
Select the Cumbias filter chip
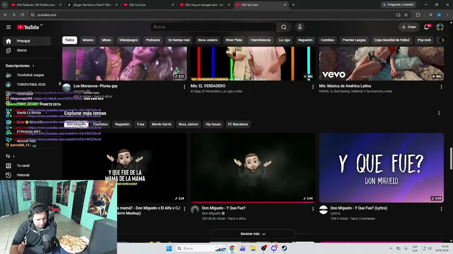(x=327, y=40)
